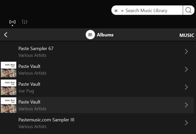Viewport: 196px width, 134px height.
Task: Open Pastemusic.com Sampler III album title
Action: tap(46, 120)
